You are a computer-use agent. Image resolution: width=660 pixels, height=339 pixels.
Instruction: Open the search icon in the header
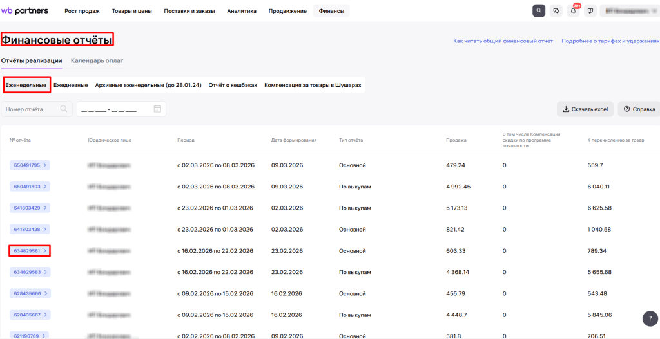tap(539, 11)
